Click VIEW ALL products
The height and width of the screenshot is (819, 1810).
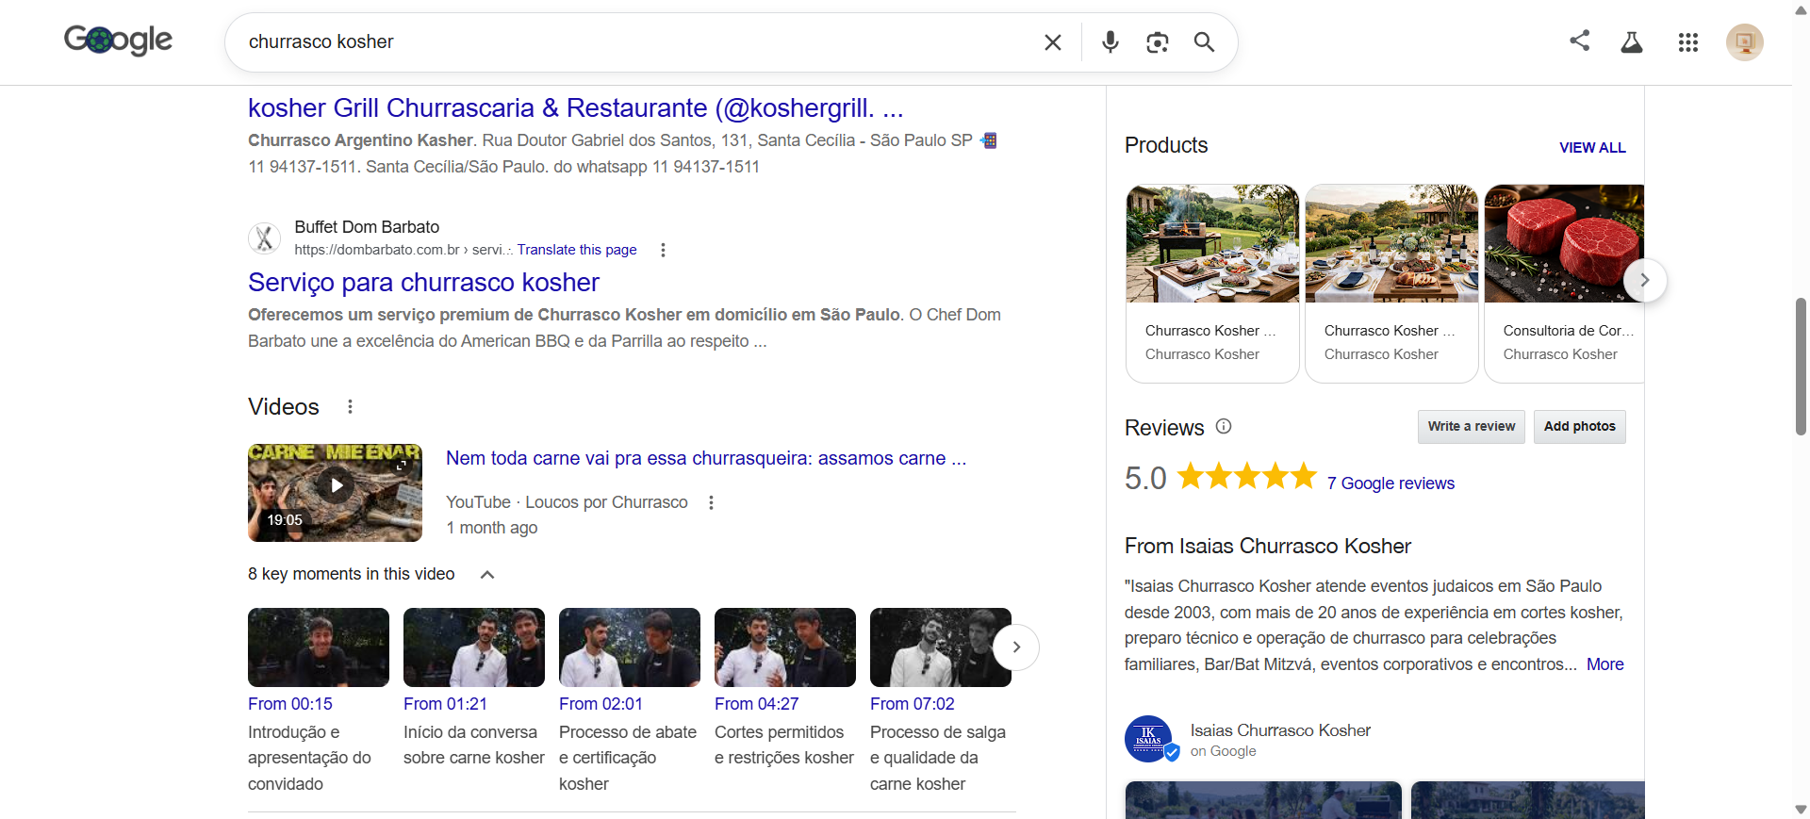pos(1592,148)
